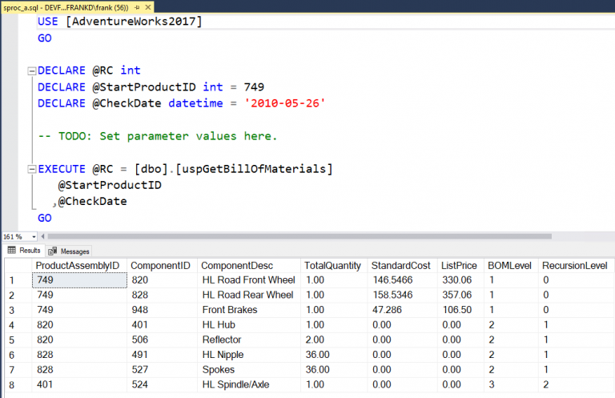
Task: Click the ComponentDesc column header
Action: (x=236, y=265)
